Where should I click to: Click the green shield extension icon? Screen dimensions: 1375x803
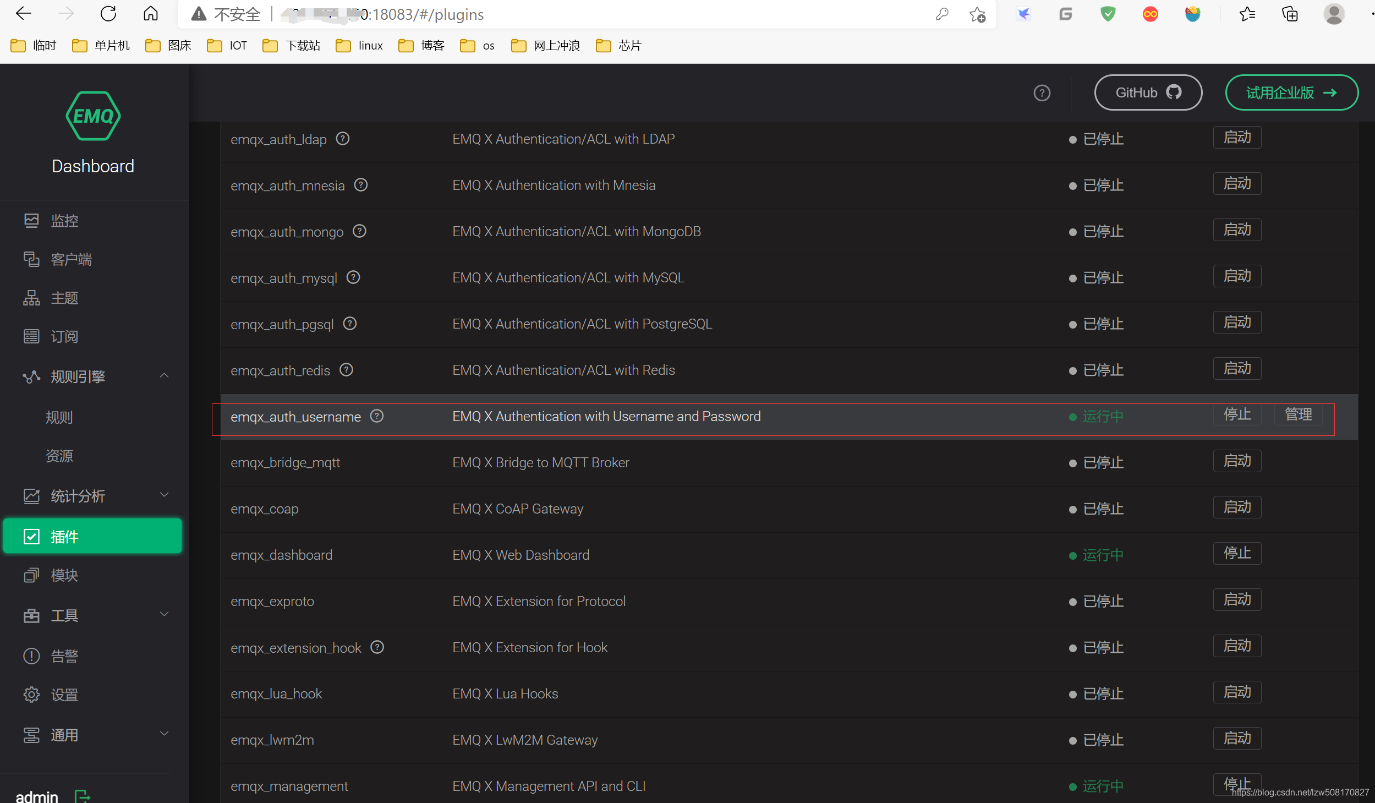point(1108,14)
